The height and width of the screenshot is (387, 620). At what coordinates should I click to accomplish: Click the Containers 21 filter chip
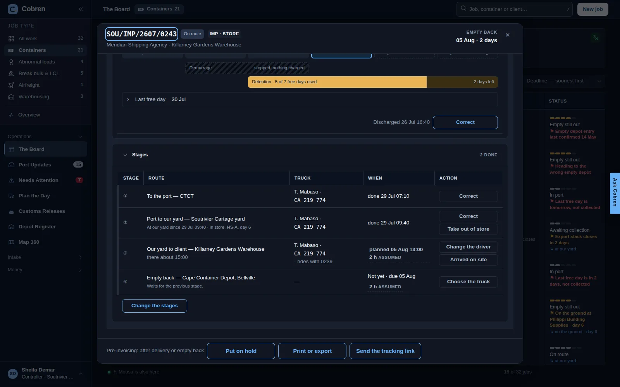pyautogui.click(x=159, y=9)
